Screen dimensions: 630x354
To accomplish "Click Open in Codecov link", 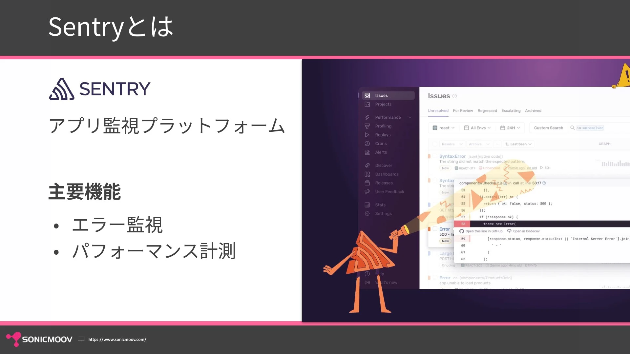I will (x=523, y=231).
